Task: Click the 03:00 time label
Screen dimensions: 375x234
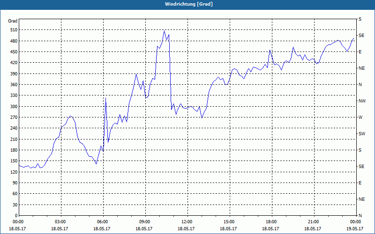Action: pos(61,221)
